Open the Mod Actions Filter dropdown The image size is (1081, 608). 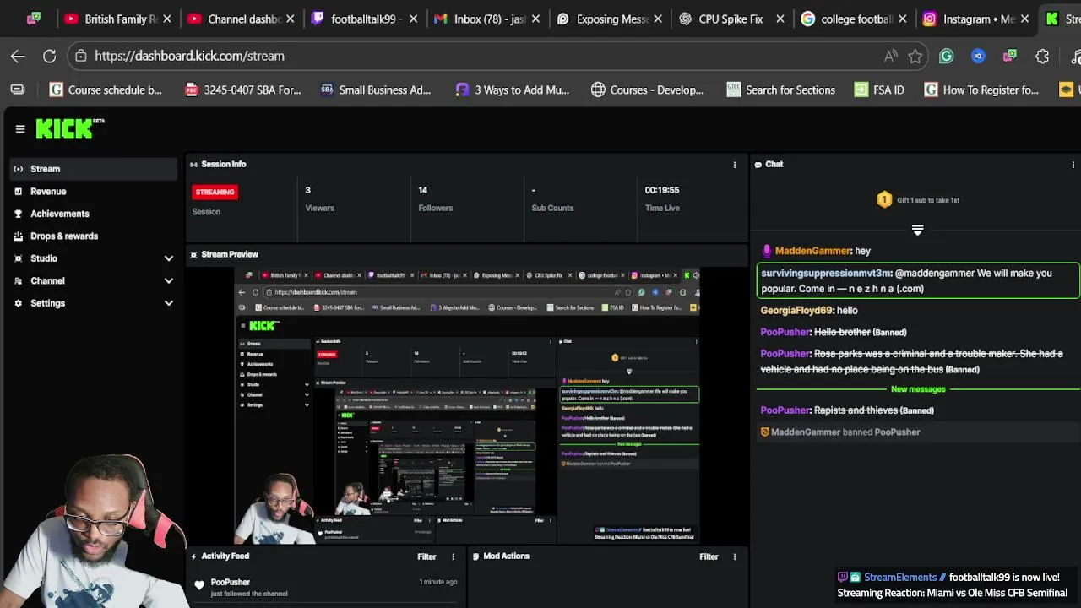point(709,556)
